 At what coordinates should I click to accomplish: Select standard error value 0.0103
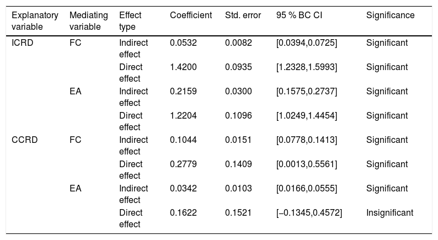238,188
